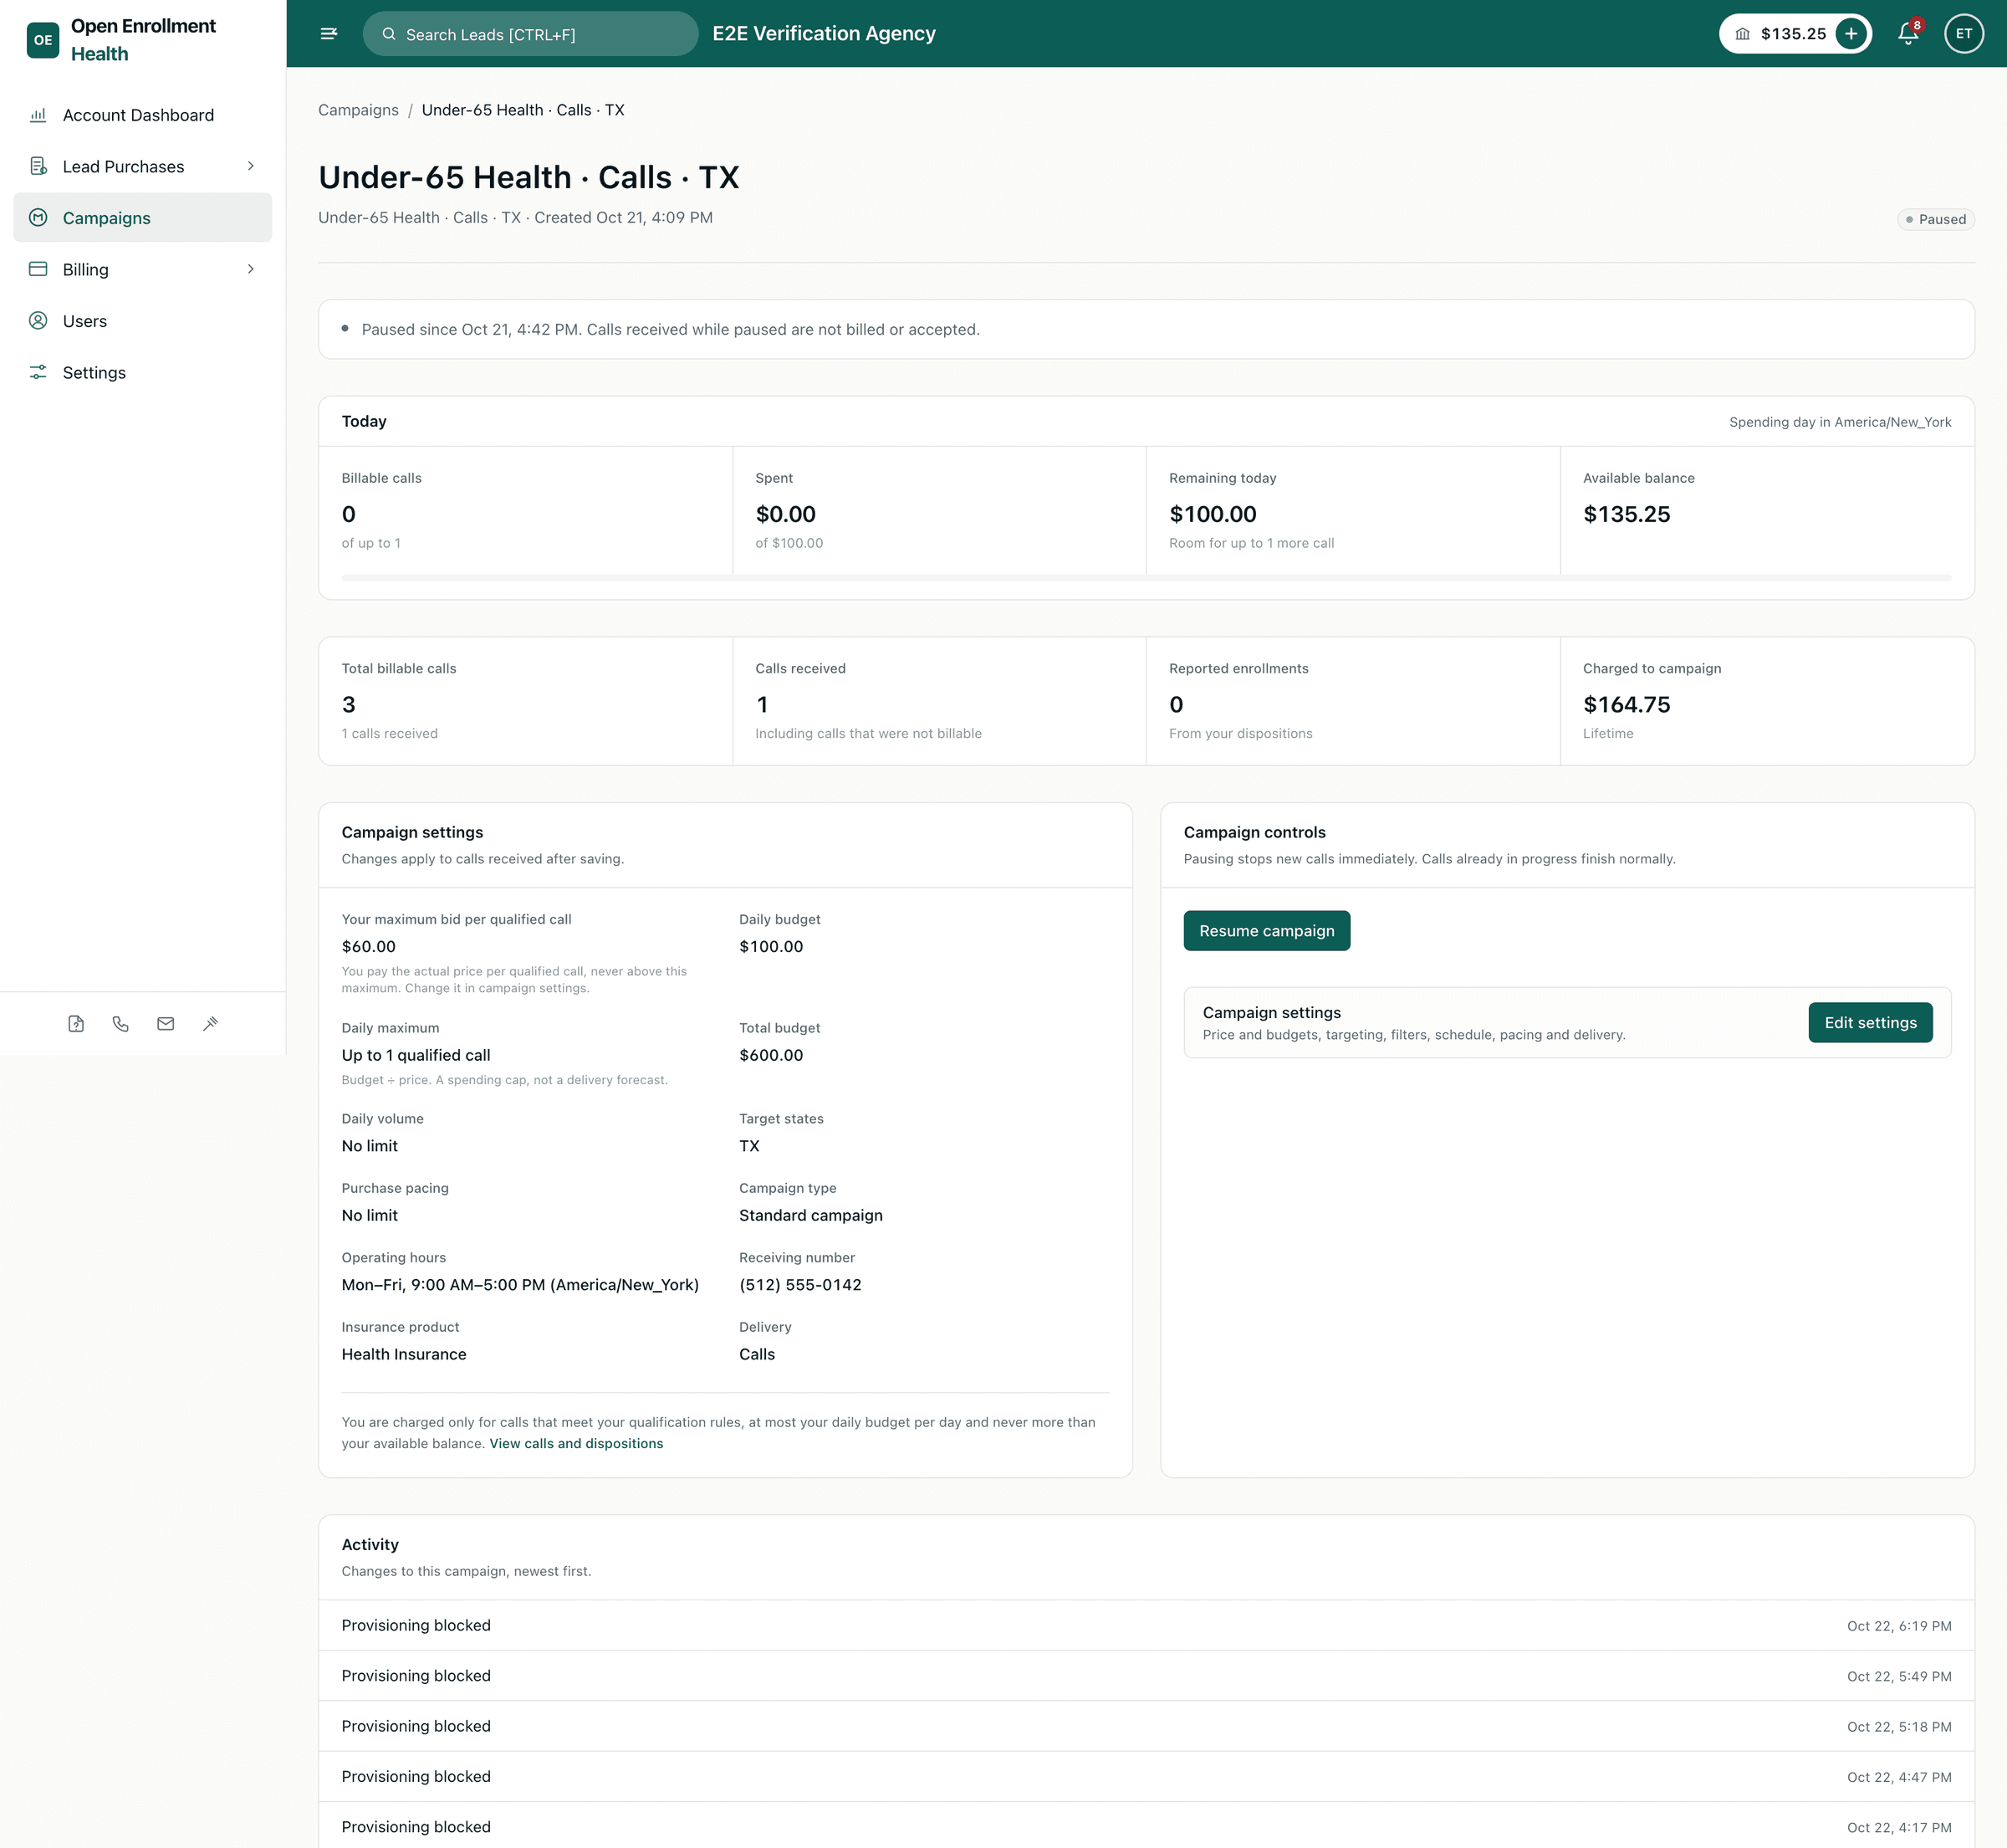The width and height of the screenshot is (2007, 1848).
Task: Focus the Search Leads input field
Action: [531, 34]
